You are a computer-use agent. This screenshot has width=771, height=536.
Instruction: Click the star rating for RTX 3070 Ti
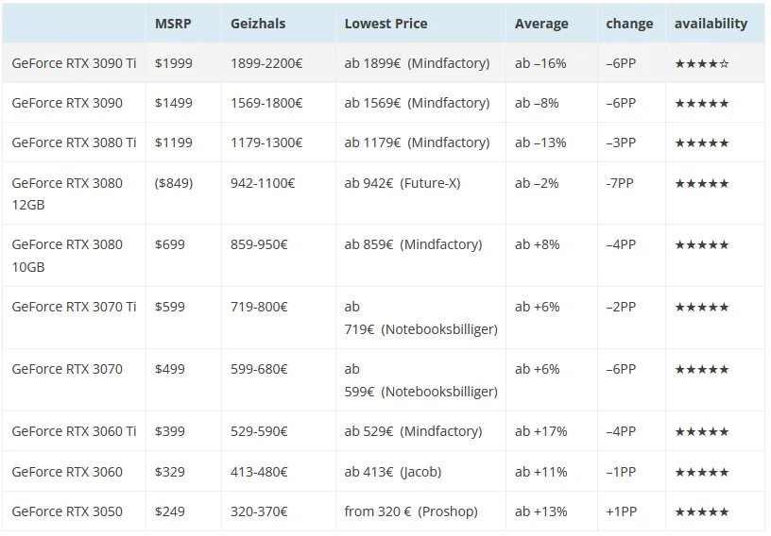[702, 307]
